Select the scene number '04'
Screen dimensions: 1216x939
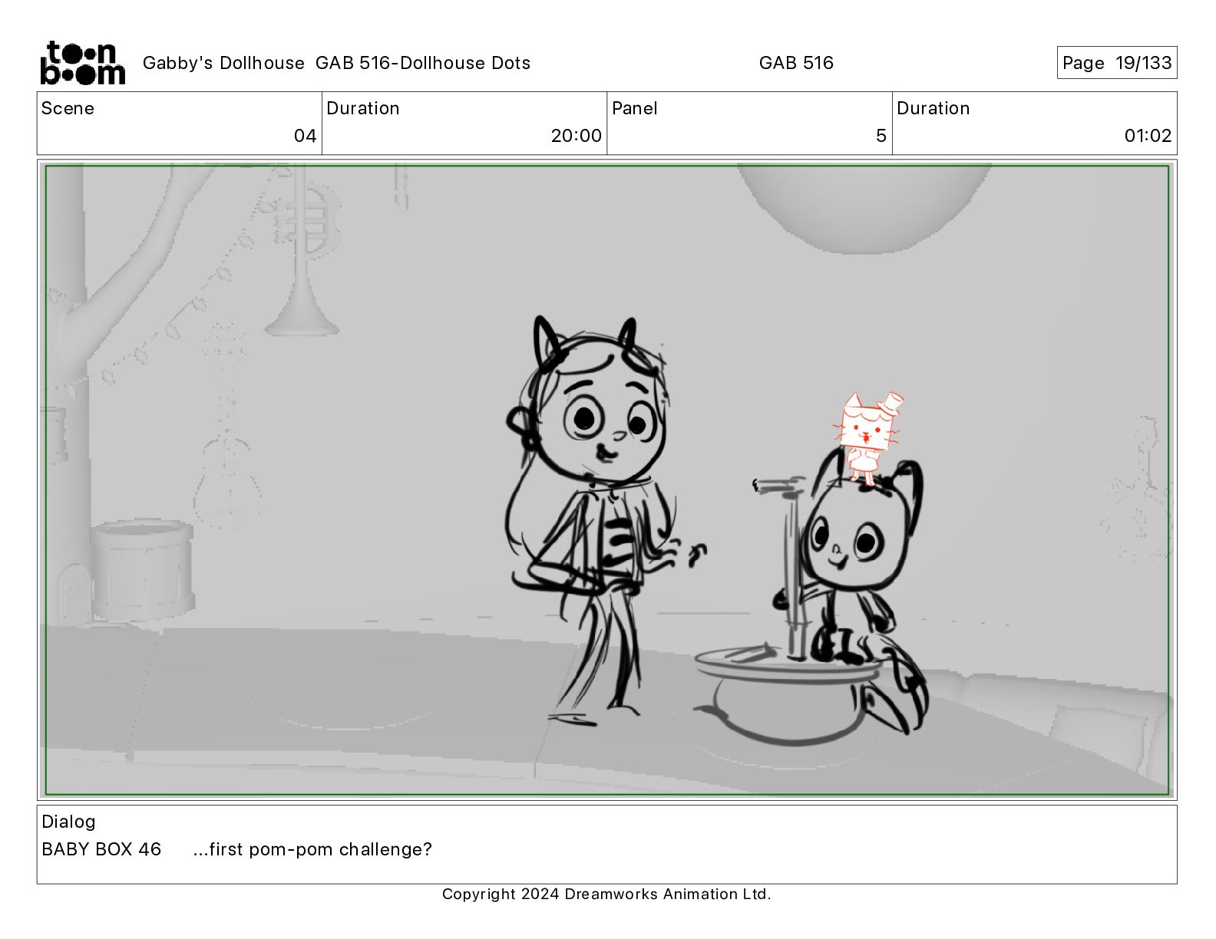[305, 136]
